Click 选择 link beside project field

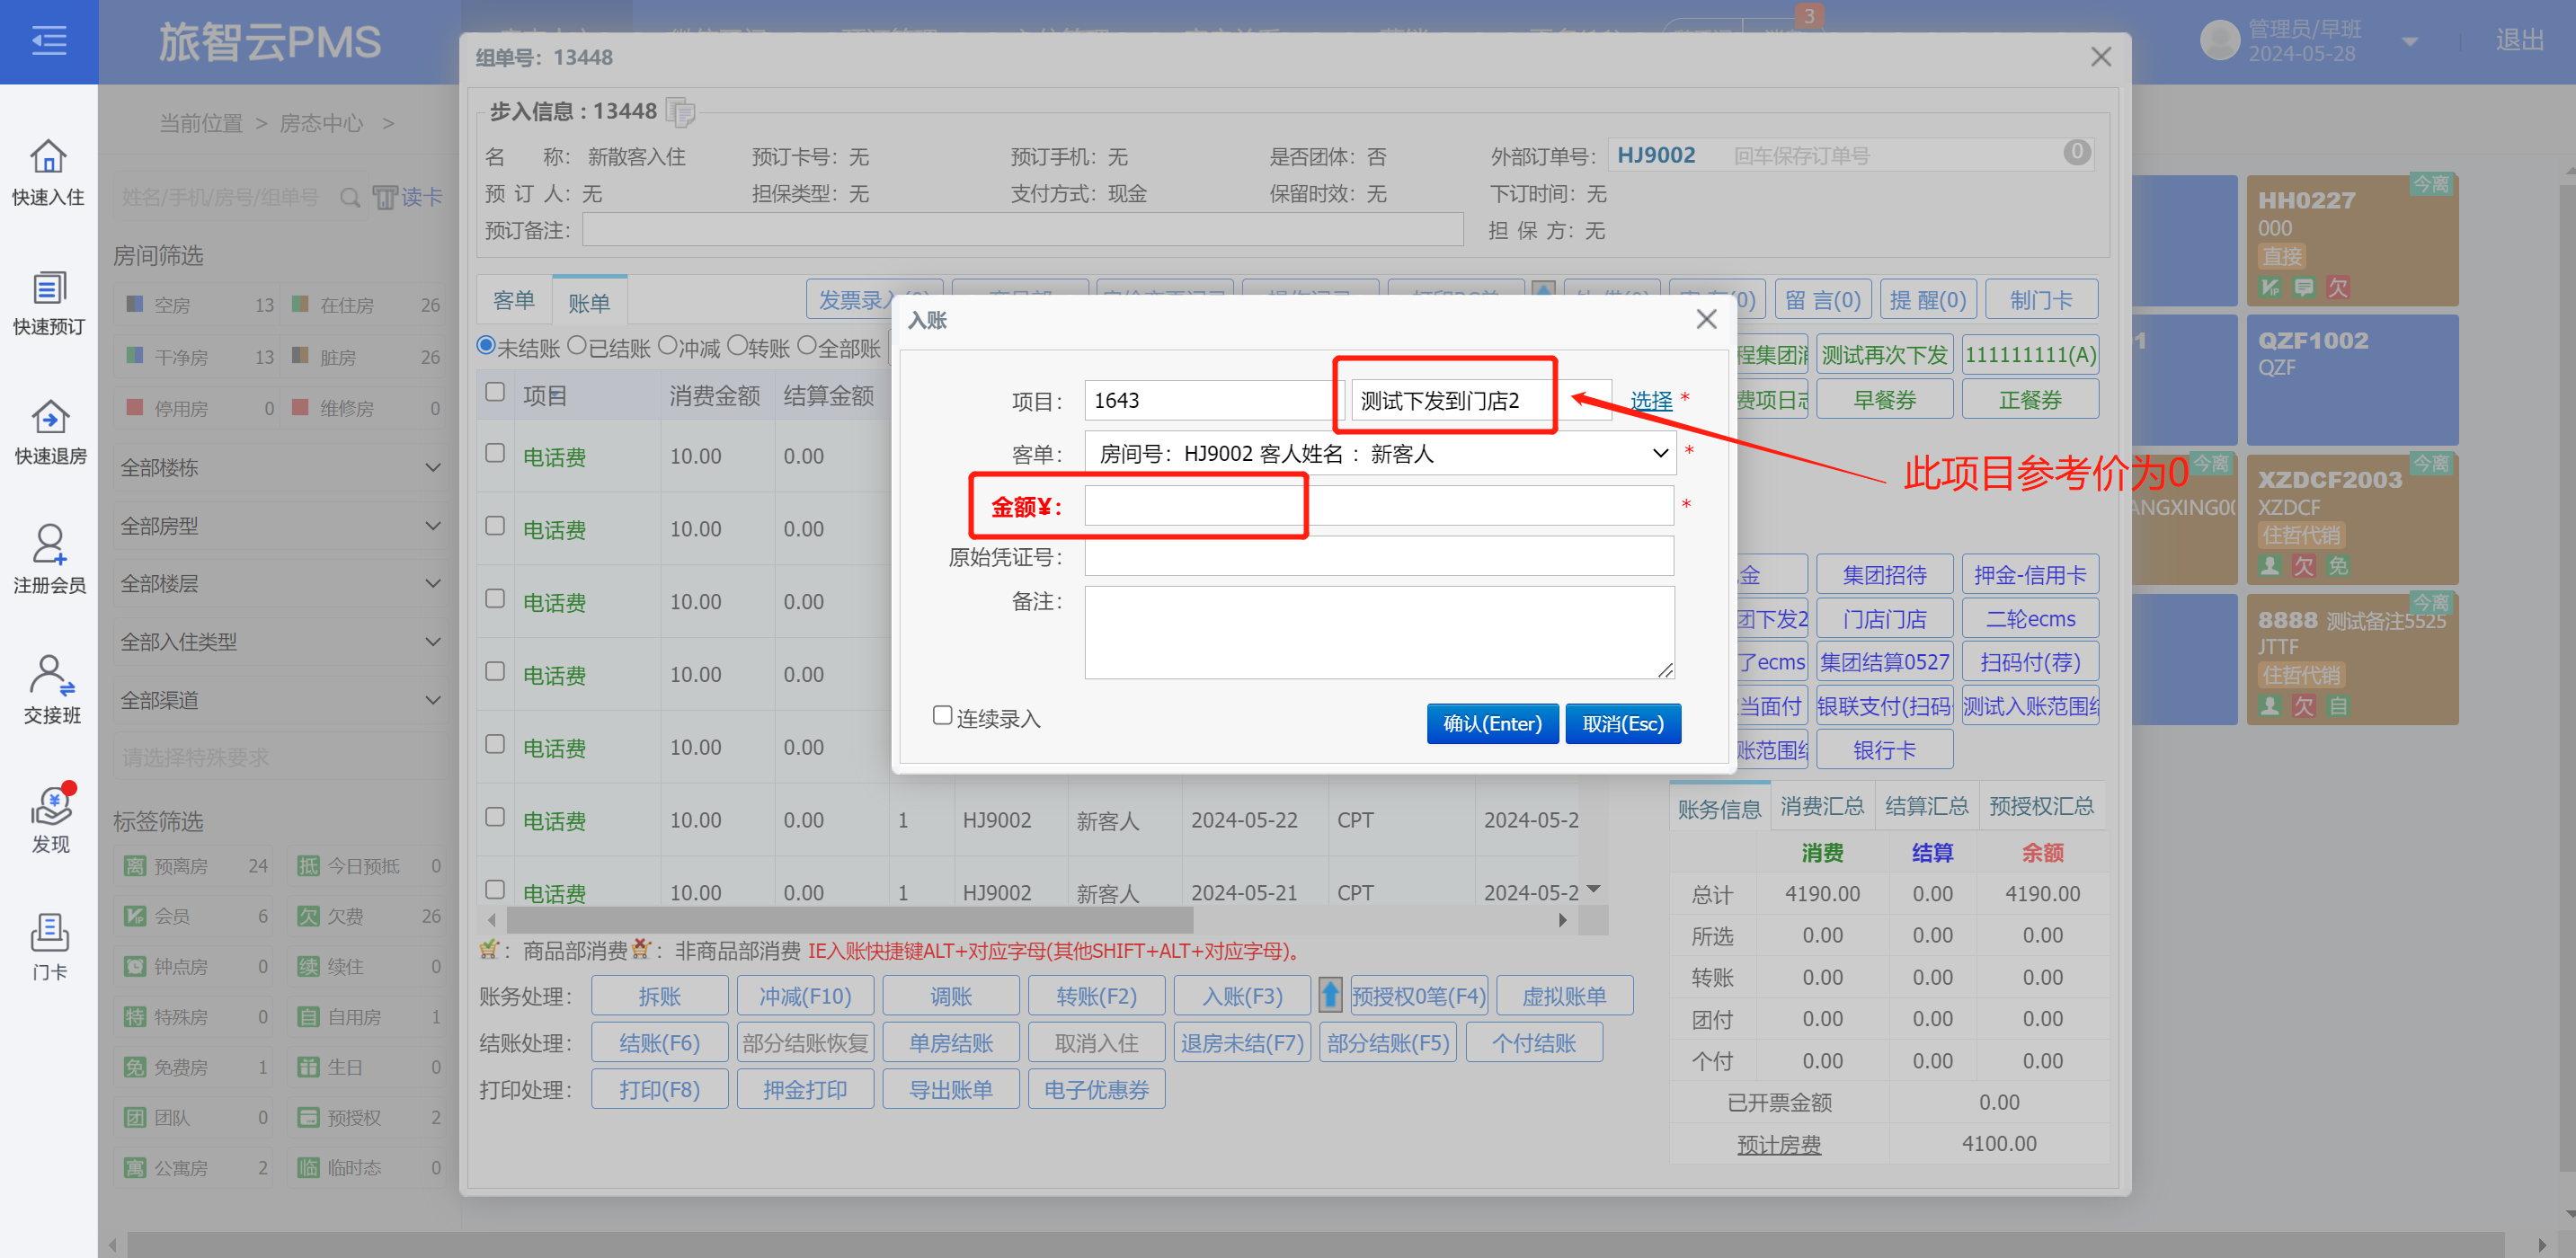(x=1651, y=400)
